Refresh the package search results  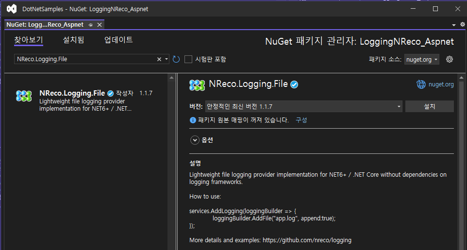click(176, 59)
